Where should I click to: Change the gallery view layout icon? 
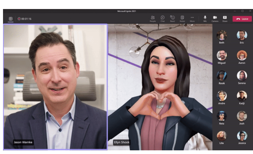pyautogui.click(x=10, y=19)
